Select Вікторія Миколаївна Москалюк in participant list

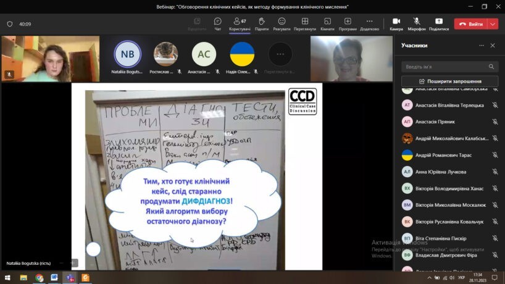[449, 205]
